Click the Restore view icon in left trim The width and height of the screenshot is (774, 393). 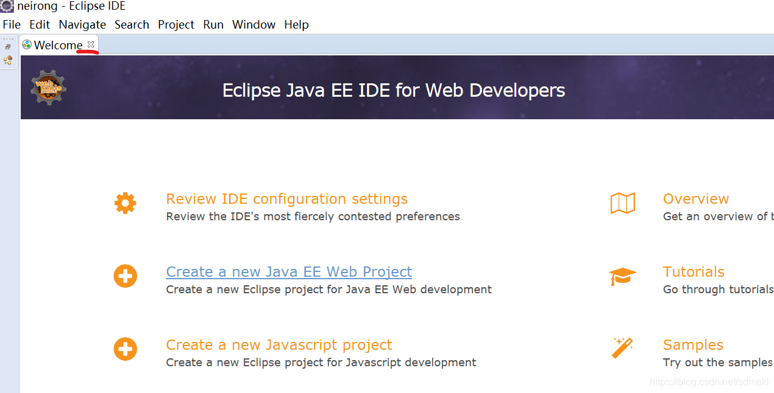tap(8, 47)
